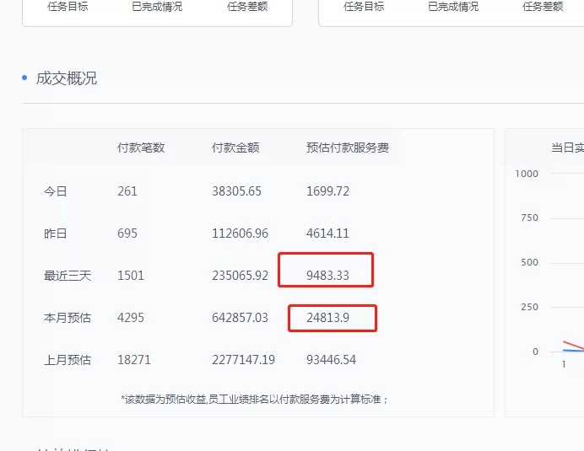Click 任务目标 in the left task card
This screenshot has height=451, width=584.
[68, 7]
